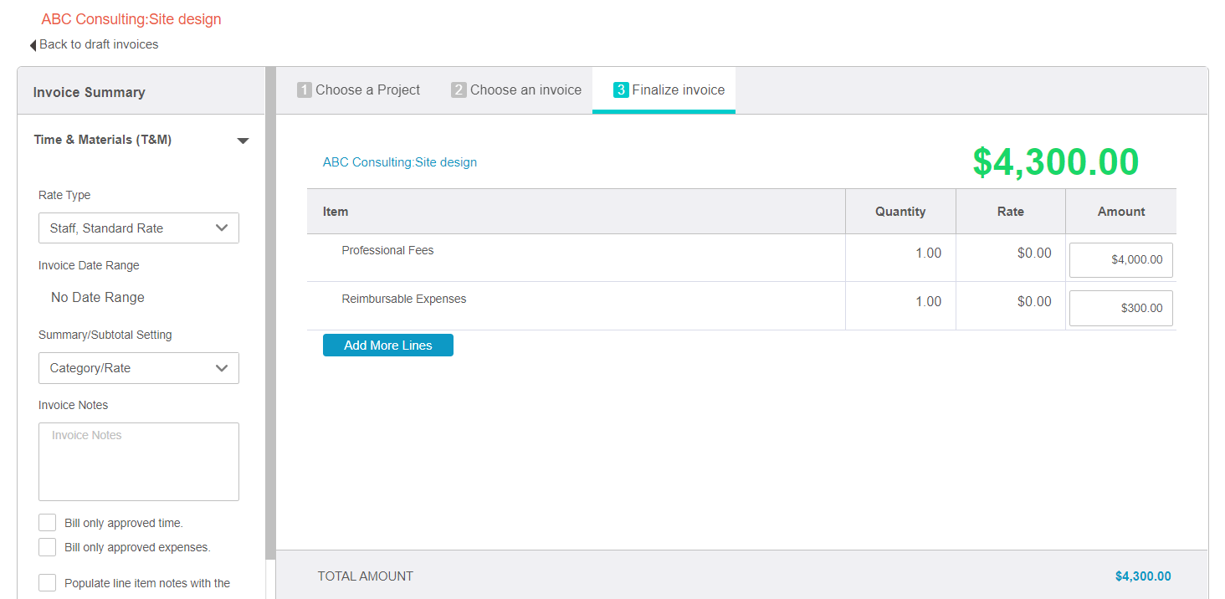Screen dimensions: 1225x599
Task: Toggle Populate line item notes checkbox
Action: click(x=48, y=583)
